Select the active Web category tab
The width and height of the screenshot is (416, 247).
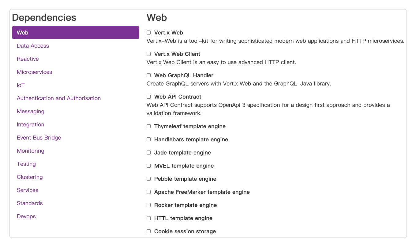point(76,33)
